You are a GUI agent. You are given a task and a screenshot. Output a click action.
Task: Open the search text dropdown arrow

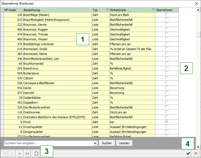tap(95, 143)
